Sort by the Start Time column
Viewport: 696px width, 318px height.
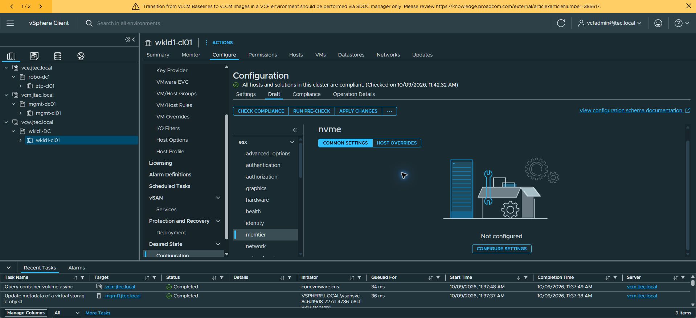tap(518, 278)
